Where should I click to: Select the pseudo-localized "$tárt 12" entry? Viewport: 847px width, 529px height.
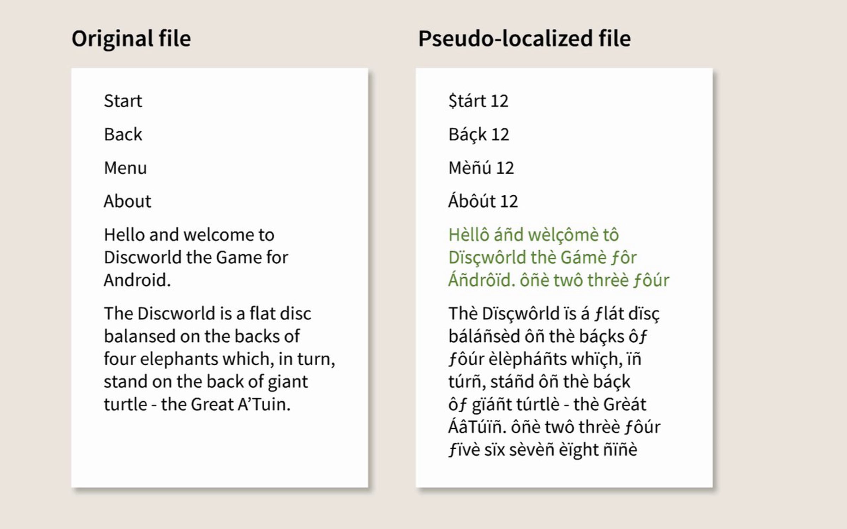click(x=478, y=101)
